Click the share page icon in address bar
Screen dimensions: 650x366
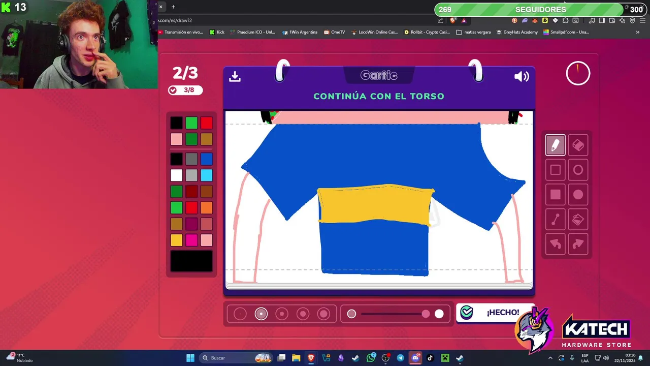[x=440, y=20]
